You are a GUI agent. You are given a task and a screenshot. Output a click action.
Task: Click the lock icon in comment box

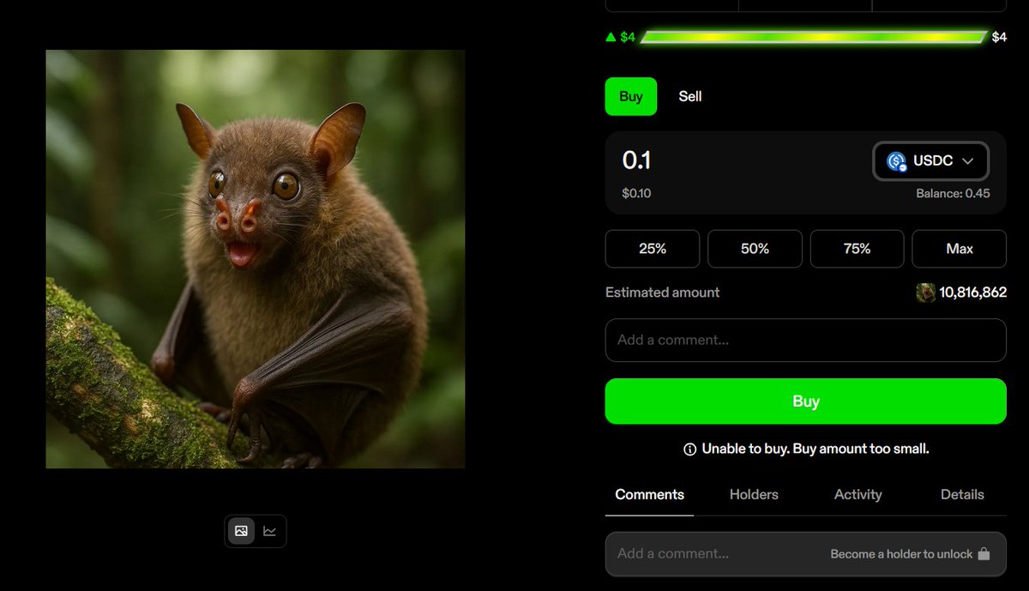984,554
